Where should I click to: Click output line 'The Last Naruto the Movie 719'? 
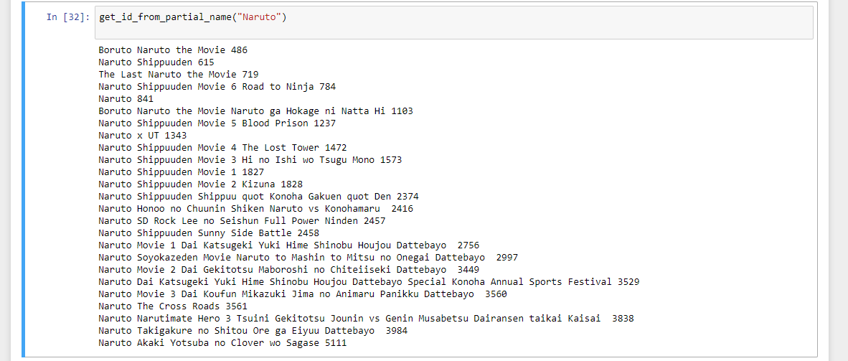tap(179, 74)
